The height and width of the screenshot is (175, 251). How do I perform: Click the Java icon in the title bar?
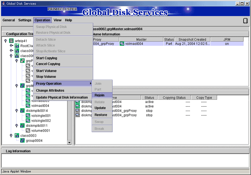(x=3, y=3)
